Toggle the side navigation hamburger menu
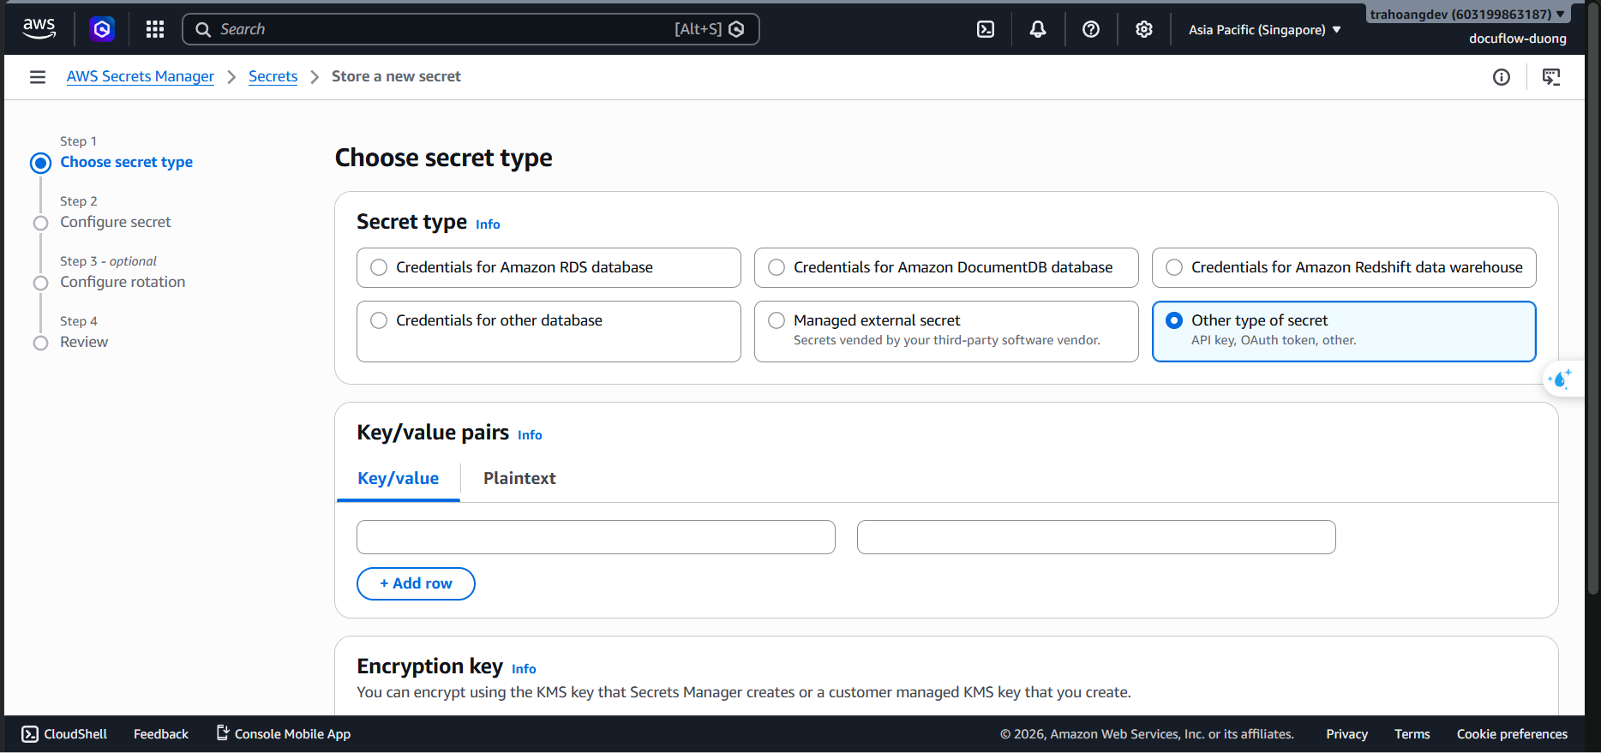1601x753 pixels. (x=38, y=77)
